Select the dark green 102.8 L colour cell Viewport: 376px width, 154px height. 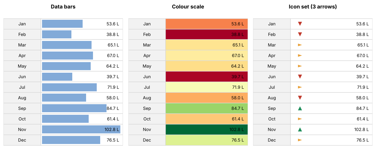point(207,129)
